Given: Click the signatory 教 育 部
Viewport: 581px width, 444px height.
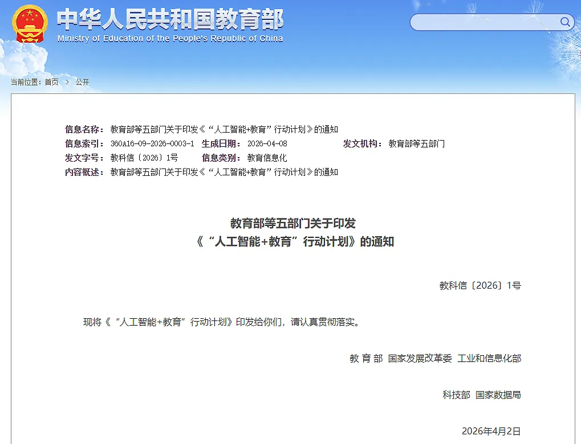Looking at the screenshot, I should pos(366,358).
